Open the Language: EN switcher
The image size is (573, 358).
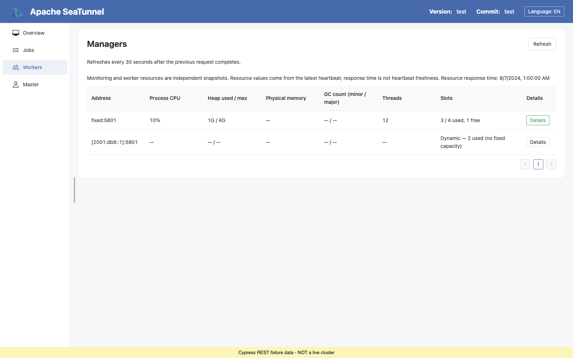pos(544,11)
